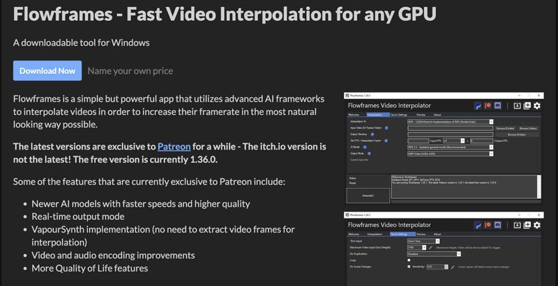Image resolution: width=558 pixels, height=286 pixels.
Task: Click the Flowframes page title heading
Action: 225,14
